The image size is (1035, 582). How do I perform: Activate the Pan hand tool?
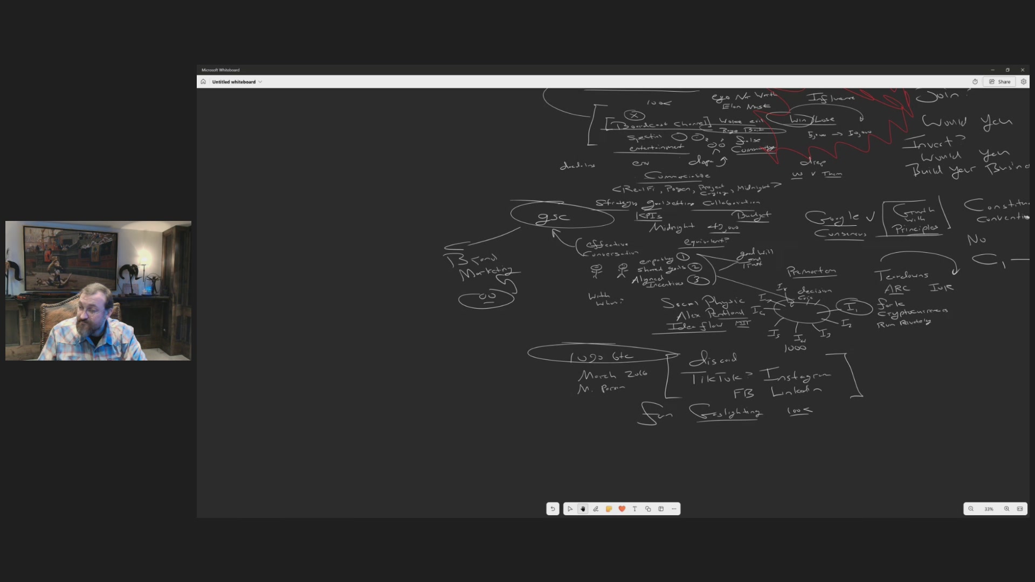(583, 509)
